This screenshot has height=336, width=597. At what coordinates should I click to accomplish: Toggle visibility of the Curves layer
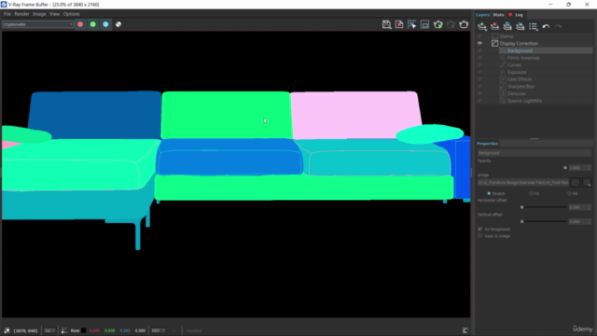479,64
